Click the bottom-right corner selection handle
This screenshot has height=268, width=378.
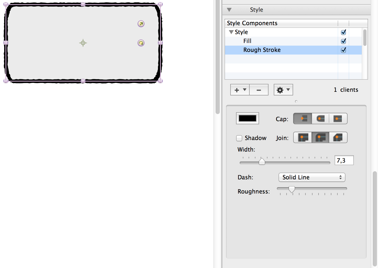coord(160,81)
